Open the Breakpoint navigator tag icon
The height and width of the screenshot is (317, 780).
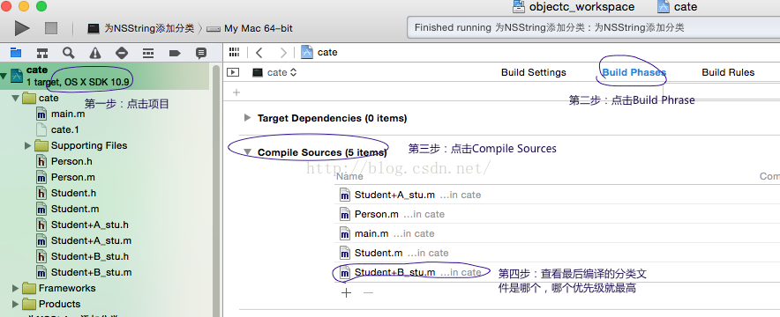tap(175, 53)
